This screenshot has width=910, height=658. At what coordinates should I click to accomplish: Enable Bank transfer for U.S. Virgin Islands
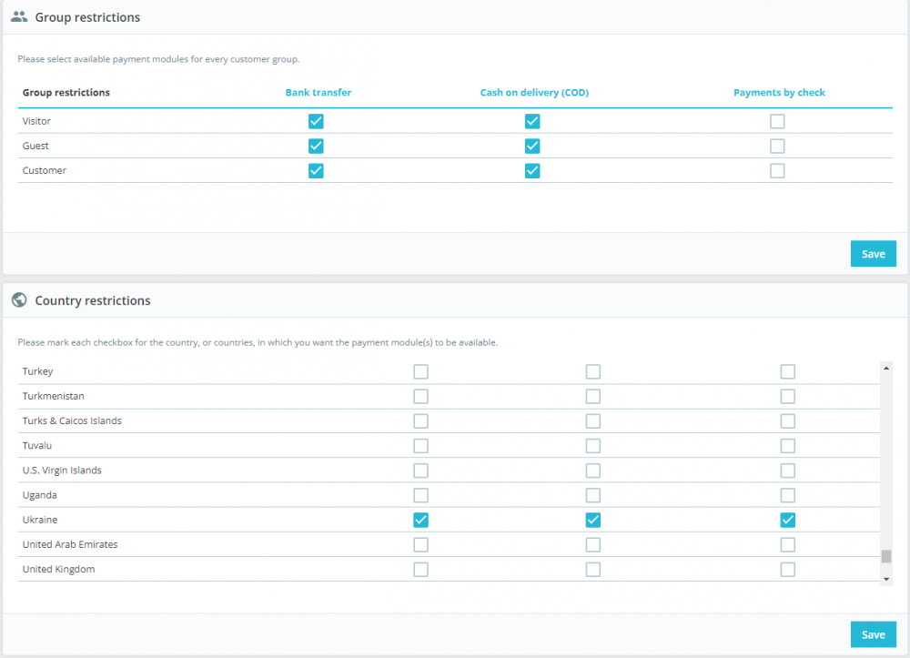click(420, 471)
